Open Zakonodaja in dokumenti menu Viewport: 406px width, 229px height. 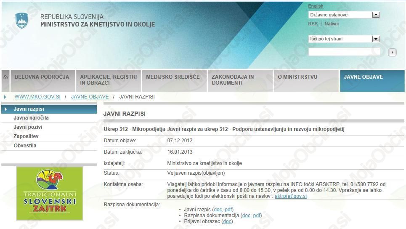point(233,80)
